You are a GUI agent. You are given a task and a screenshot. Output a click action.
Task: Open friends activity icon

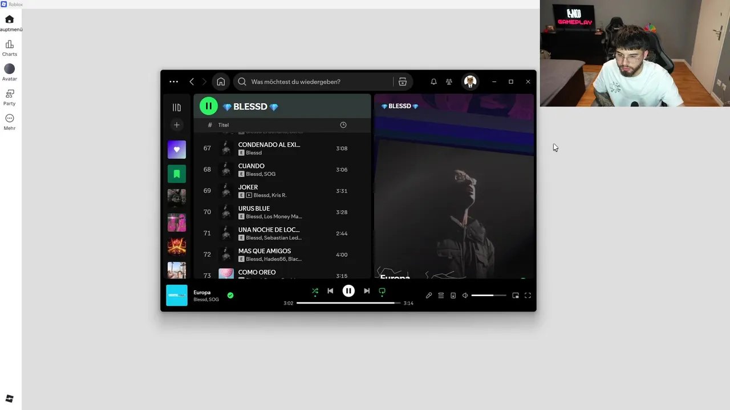449,81
